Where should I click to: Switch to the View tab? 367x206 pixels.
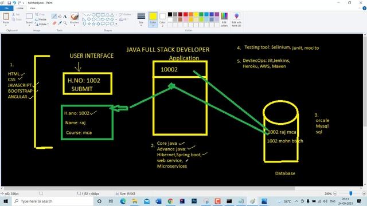click(33, 8)
